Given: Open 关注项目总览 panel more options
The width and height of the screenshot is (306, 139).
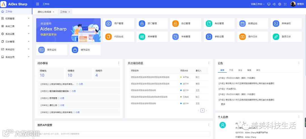Looking at the screenshot, I should click(209, 63).
